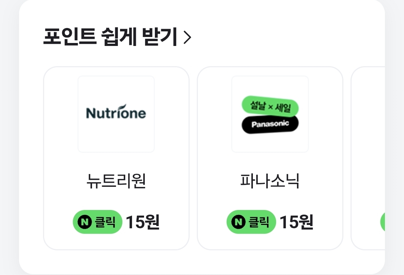404x275 pixels.
Task: Tap the cut-off green badge on third card
Action: click(383, 222)
